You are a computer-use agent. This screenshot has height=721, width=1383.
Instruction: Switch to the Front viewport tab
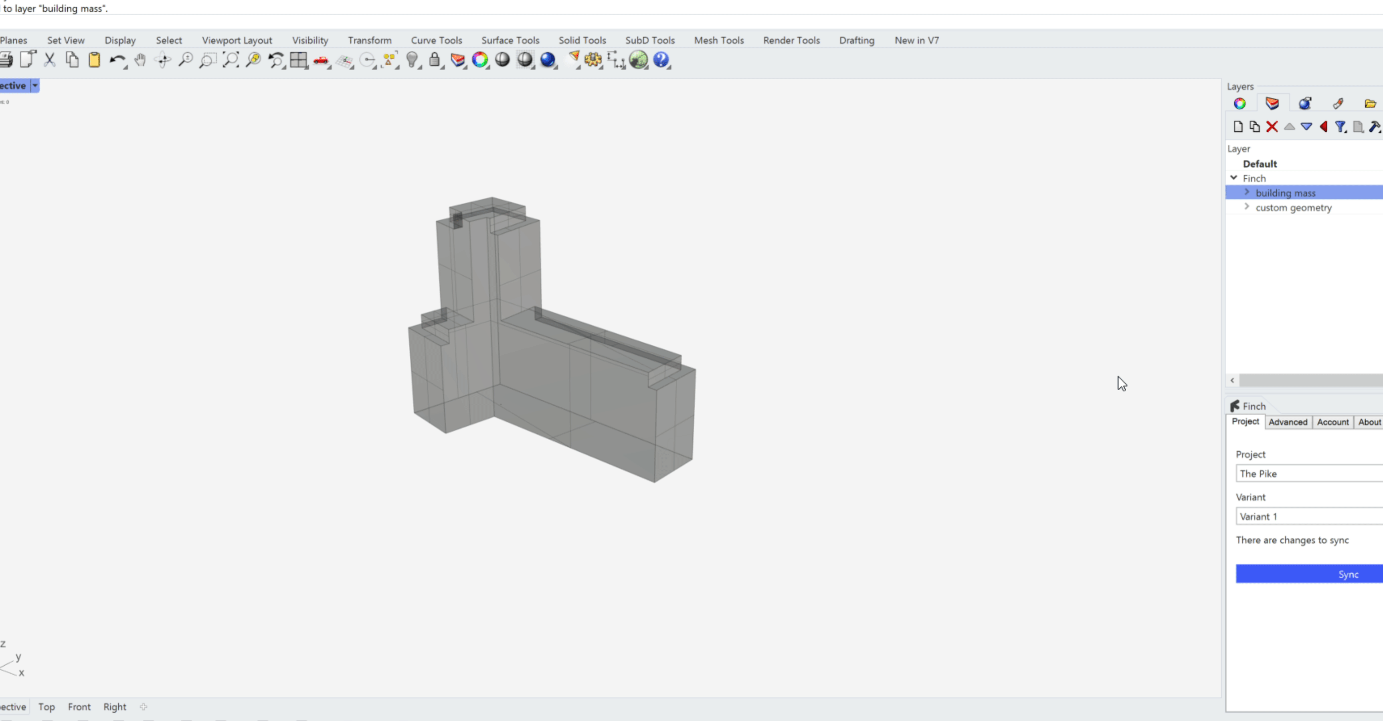pyautogui.click(x=79, y=707)
